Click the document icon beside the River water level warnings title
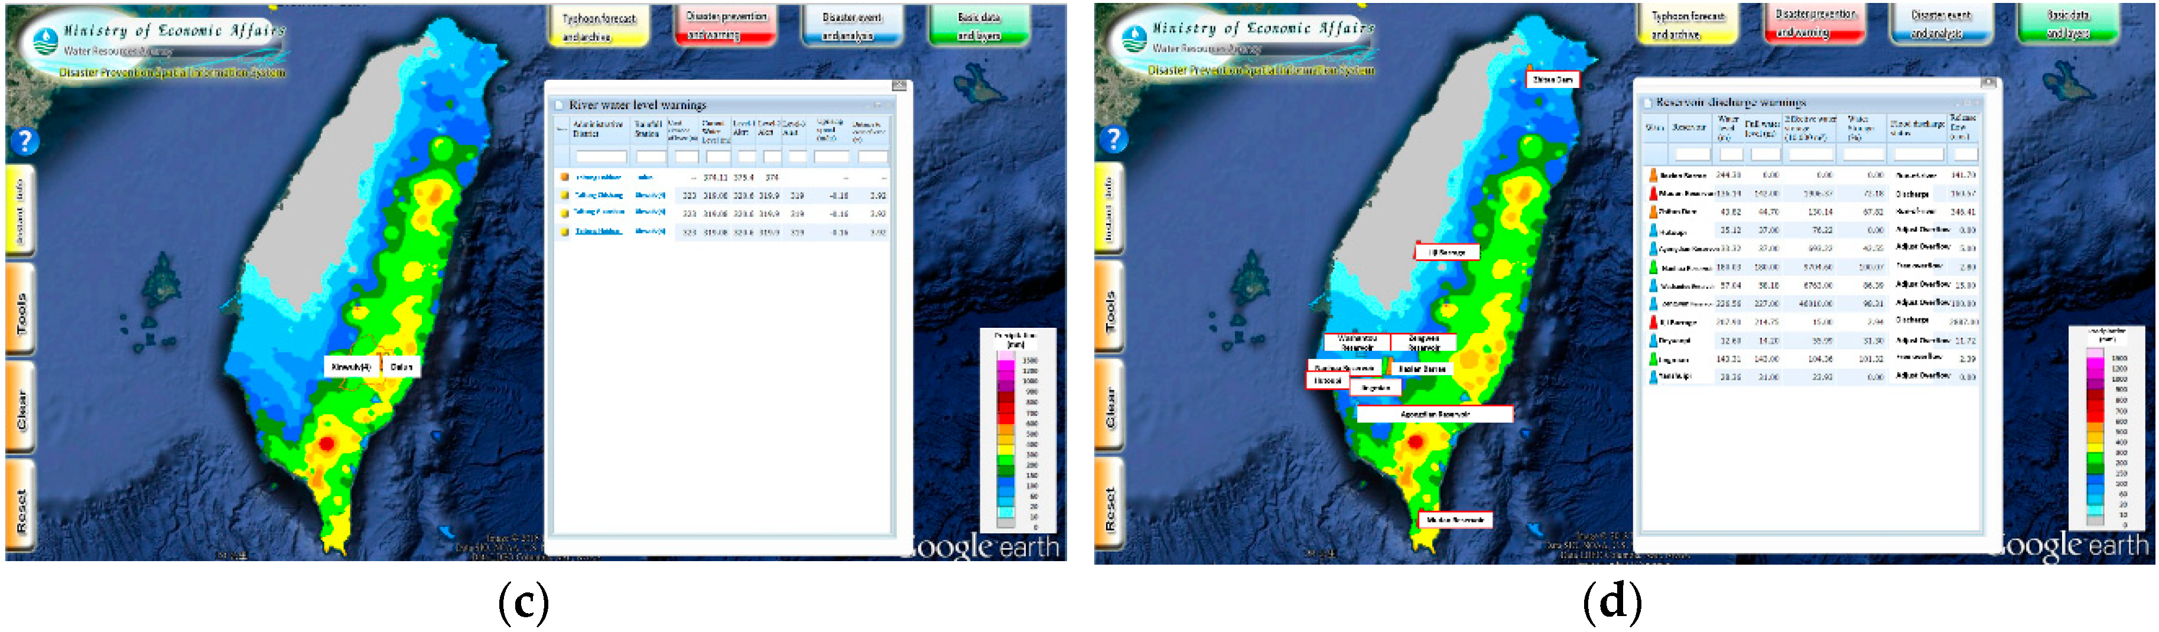 pyautogui.click(x=559, y=106)
